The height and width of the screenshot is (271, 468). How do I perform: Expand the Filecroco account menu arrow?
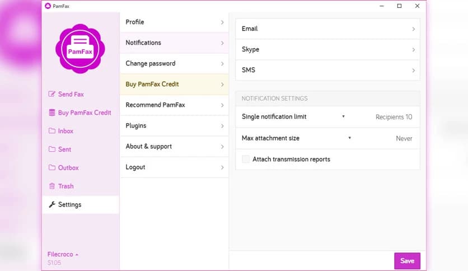tap(77, 255)
